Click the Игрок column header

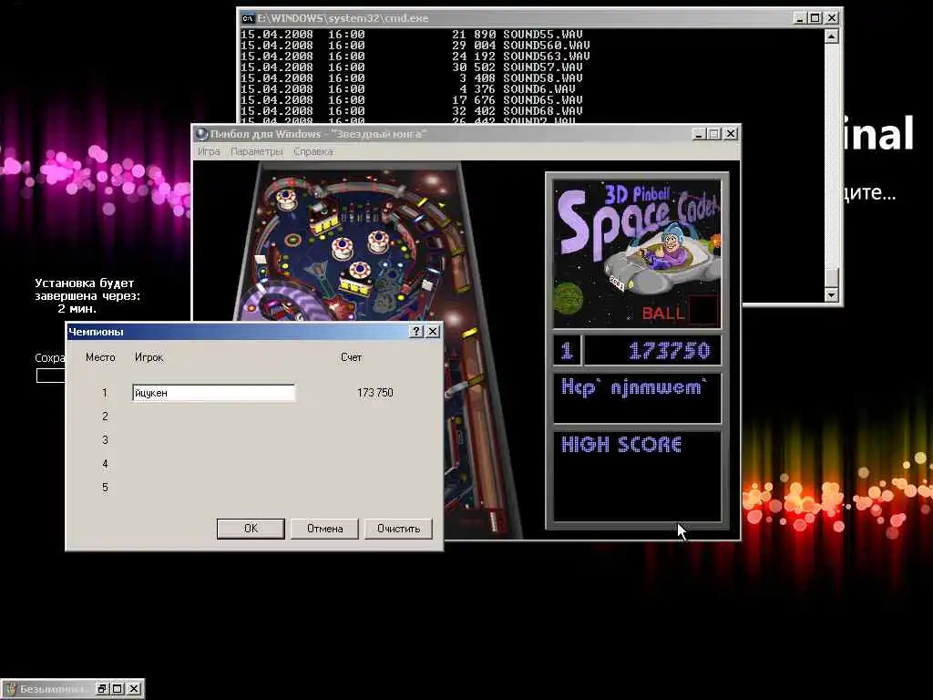pos(149,357)
